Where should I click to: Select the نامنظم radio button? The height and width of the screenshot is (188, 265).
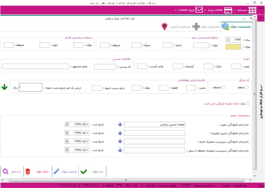pos(224,87)
